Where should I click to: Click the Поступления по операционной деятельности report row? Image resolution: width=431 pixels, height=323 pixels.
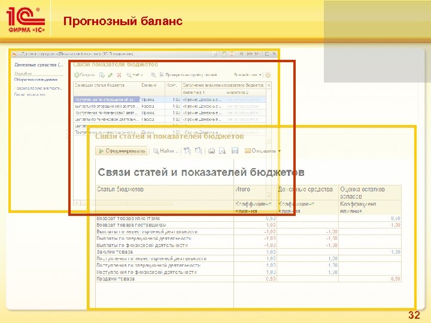pyautogui.click(x=248, y=266)
